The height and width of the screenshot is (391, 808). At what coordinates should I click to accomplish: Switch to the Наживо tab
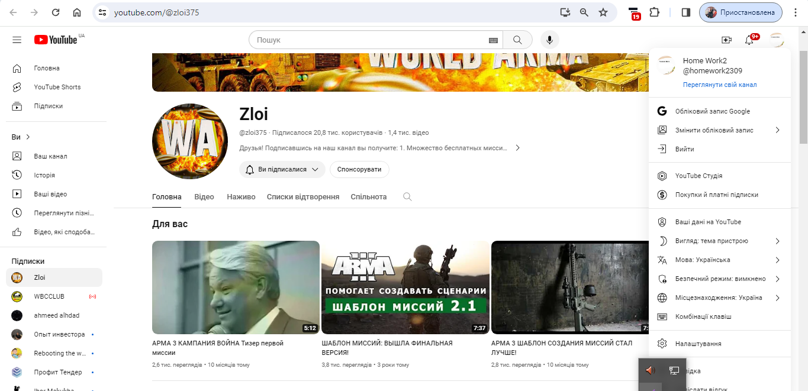(241, 196)
